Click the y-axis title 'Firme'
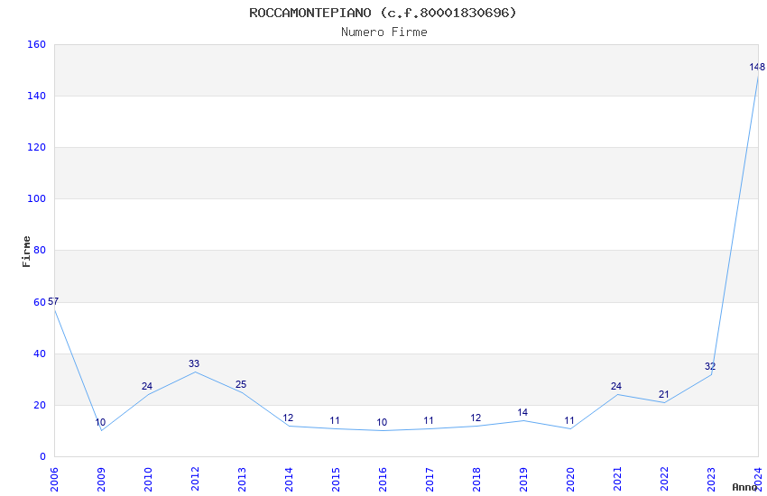Image resolution: width=767 pixels, height=496 pixels. (x=26, y=252)
